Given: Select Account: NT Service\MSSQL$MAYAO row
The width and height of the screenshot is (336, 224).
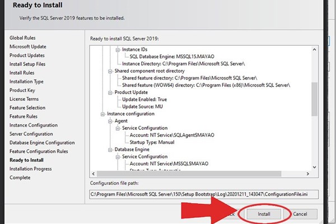Looking at the screenshot, I should 169,164.
